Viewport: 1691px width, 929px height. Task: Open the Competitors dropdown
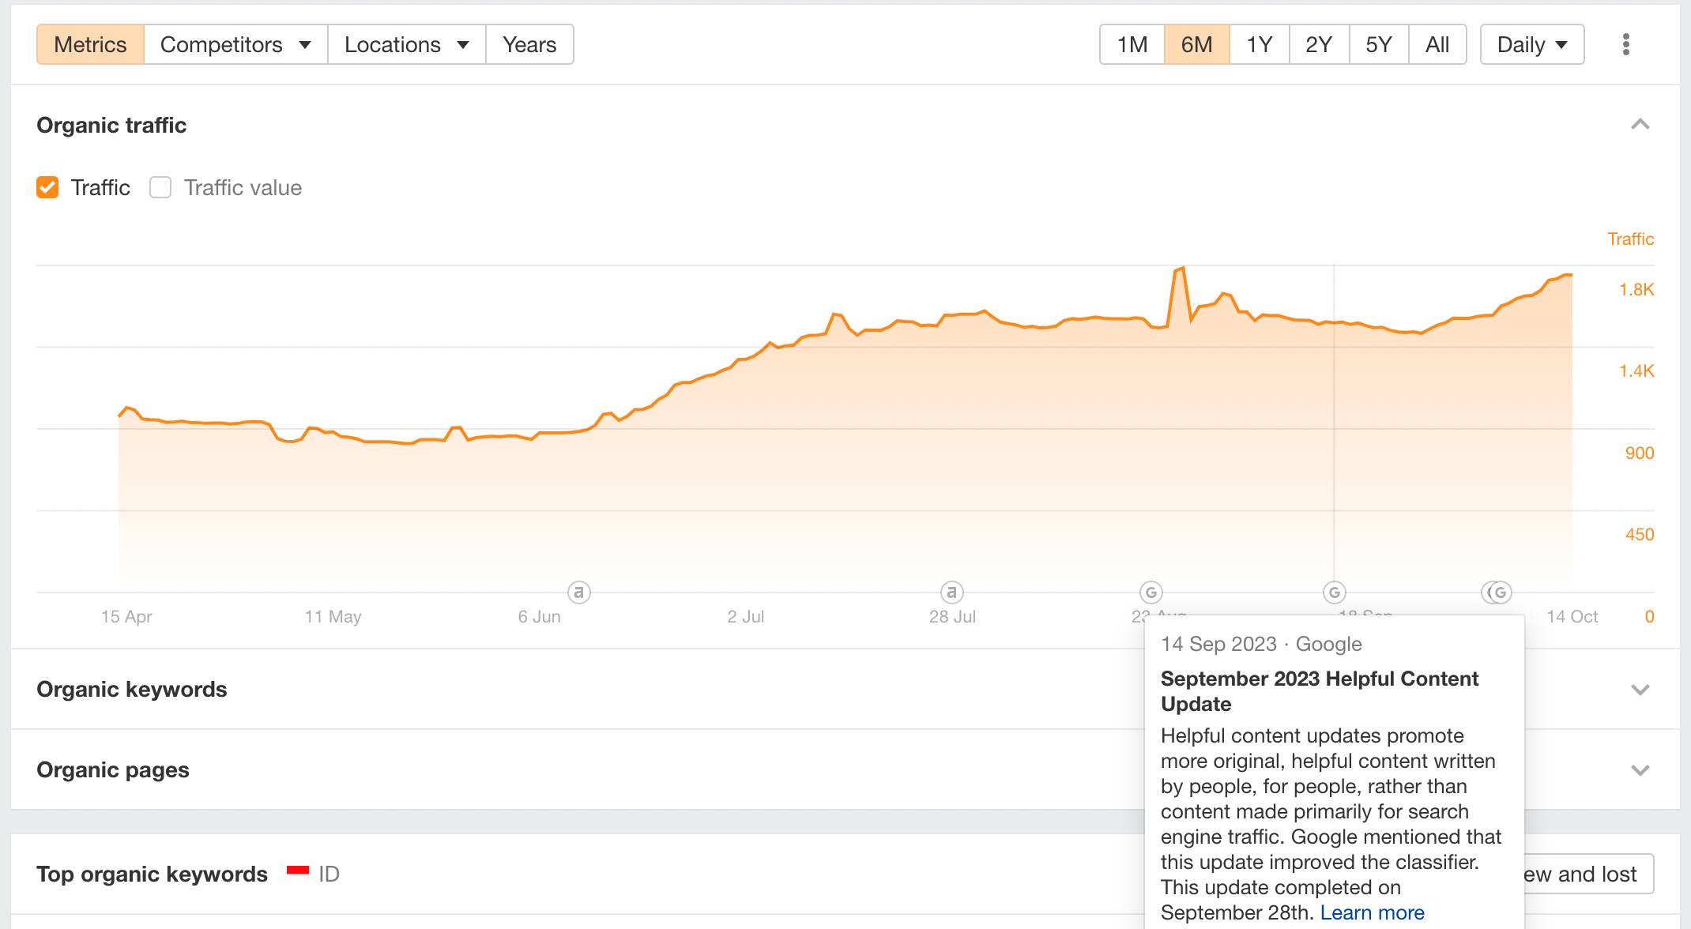point(235,44)
